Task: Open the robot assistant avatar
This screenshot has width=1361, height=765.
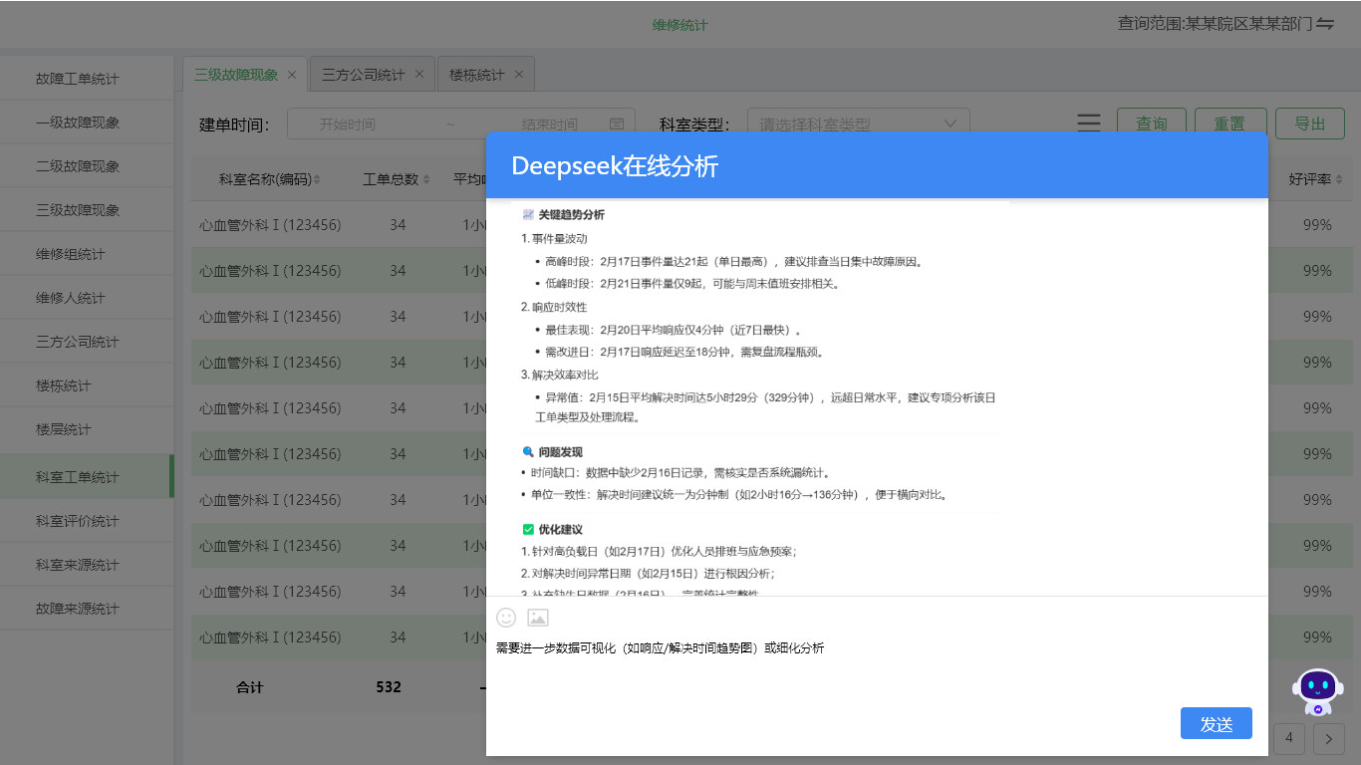Action: coord(1318,692)
